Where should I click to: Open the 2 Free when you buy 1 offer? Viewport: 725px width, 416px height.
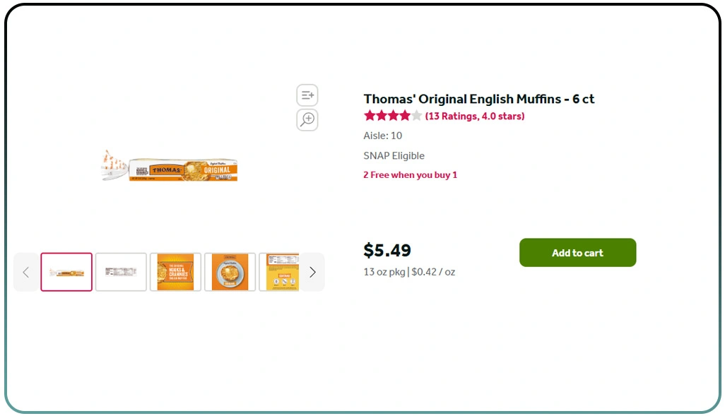pyautogui.click(x=410, y=175)
